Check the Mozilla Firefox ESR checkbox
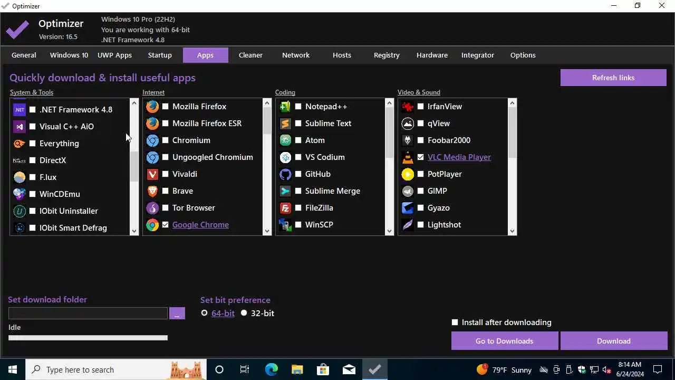The height and width of the screenshot is (380, 675). (x=166, y=123)
